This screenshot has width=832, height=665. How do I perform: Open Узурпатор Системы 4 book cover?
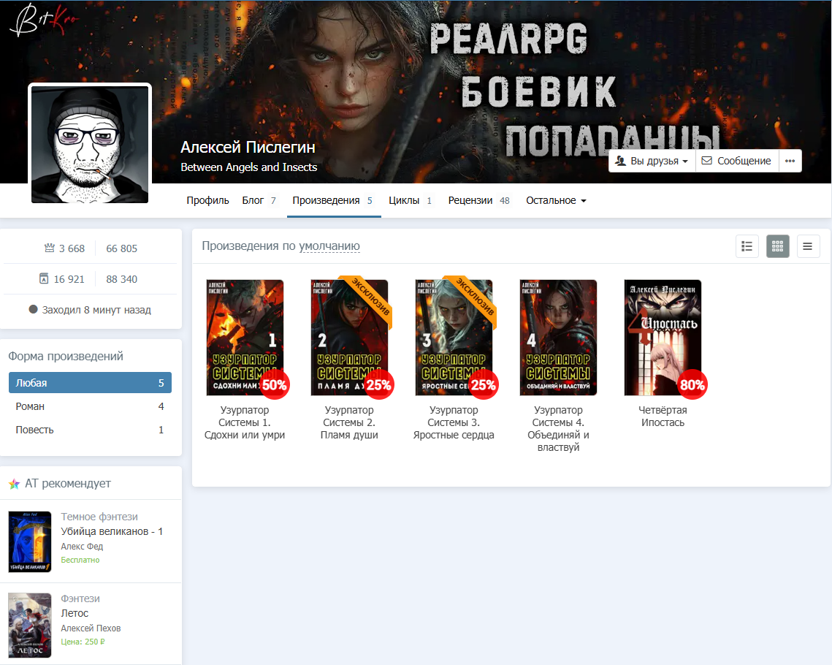pyautogui.click(x=558, y=338)
